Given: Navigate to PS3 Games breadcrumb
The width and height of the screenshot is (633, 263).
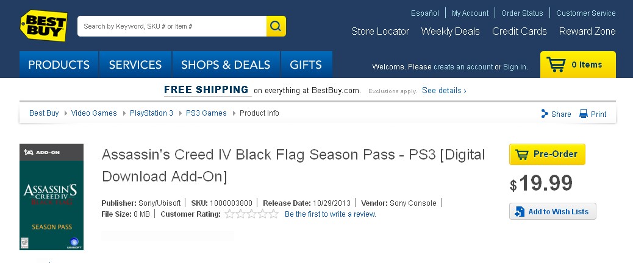Looking at the screenshot, I should (206, 113).
